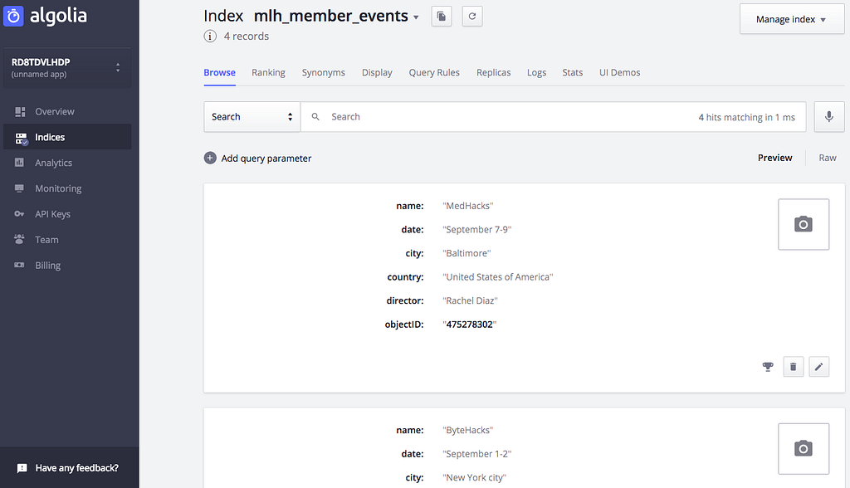Click the microphone voice search icon

(828, 117)
